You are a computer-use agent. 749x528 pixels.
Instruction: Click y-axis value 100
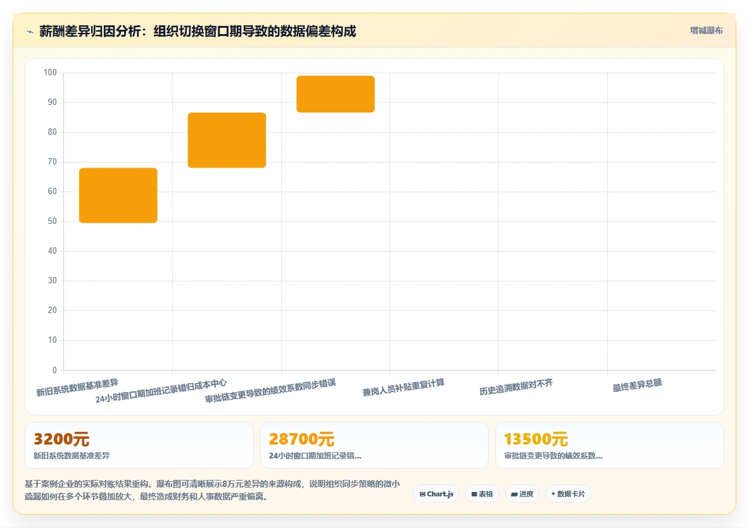click(50, 73)
